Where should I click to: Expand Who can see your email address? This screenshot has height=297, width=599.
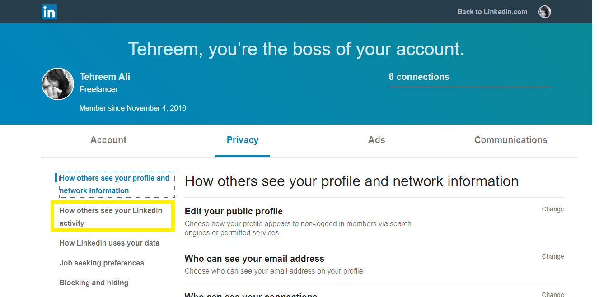pyautogui.click(x=374, y=264)
